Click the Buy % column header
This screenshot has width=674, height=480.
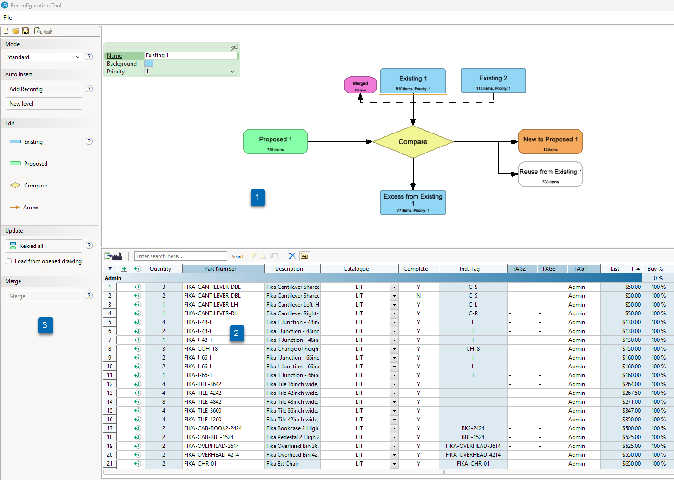[x=655, y=269]
